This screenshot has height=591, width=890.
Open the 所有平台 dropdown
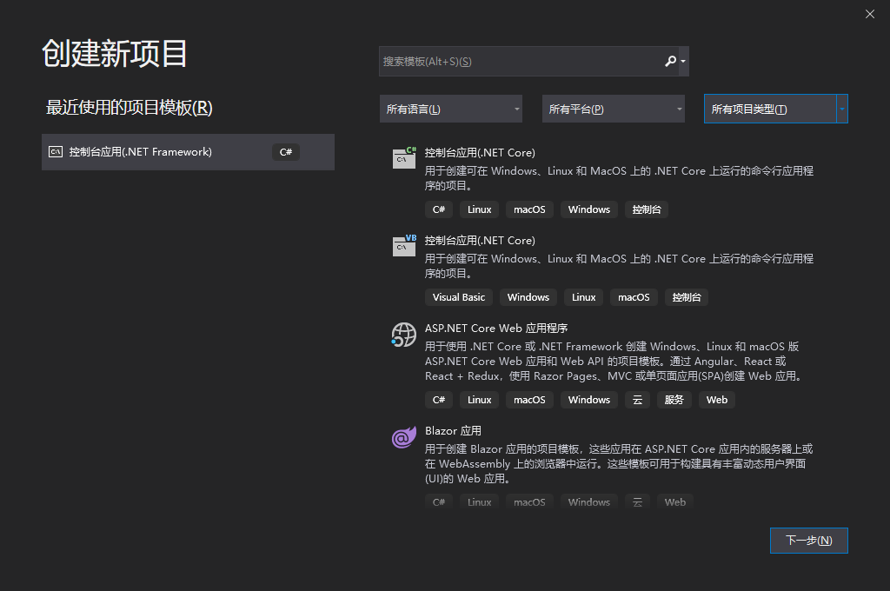pos(613,109)
